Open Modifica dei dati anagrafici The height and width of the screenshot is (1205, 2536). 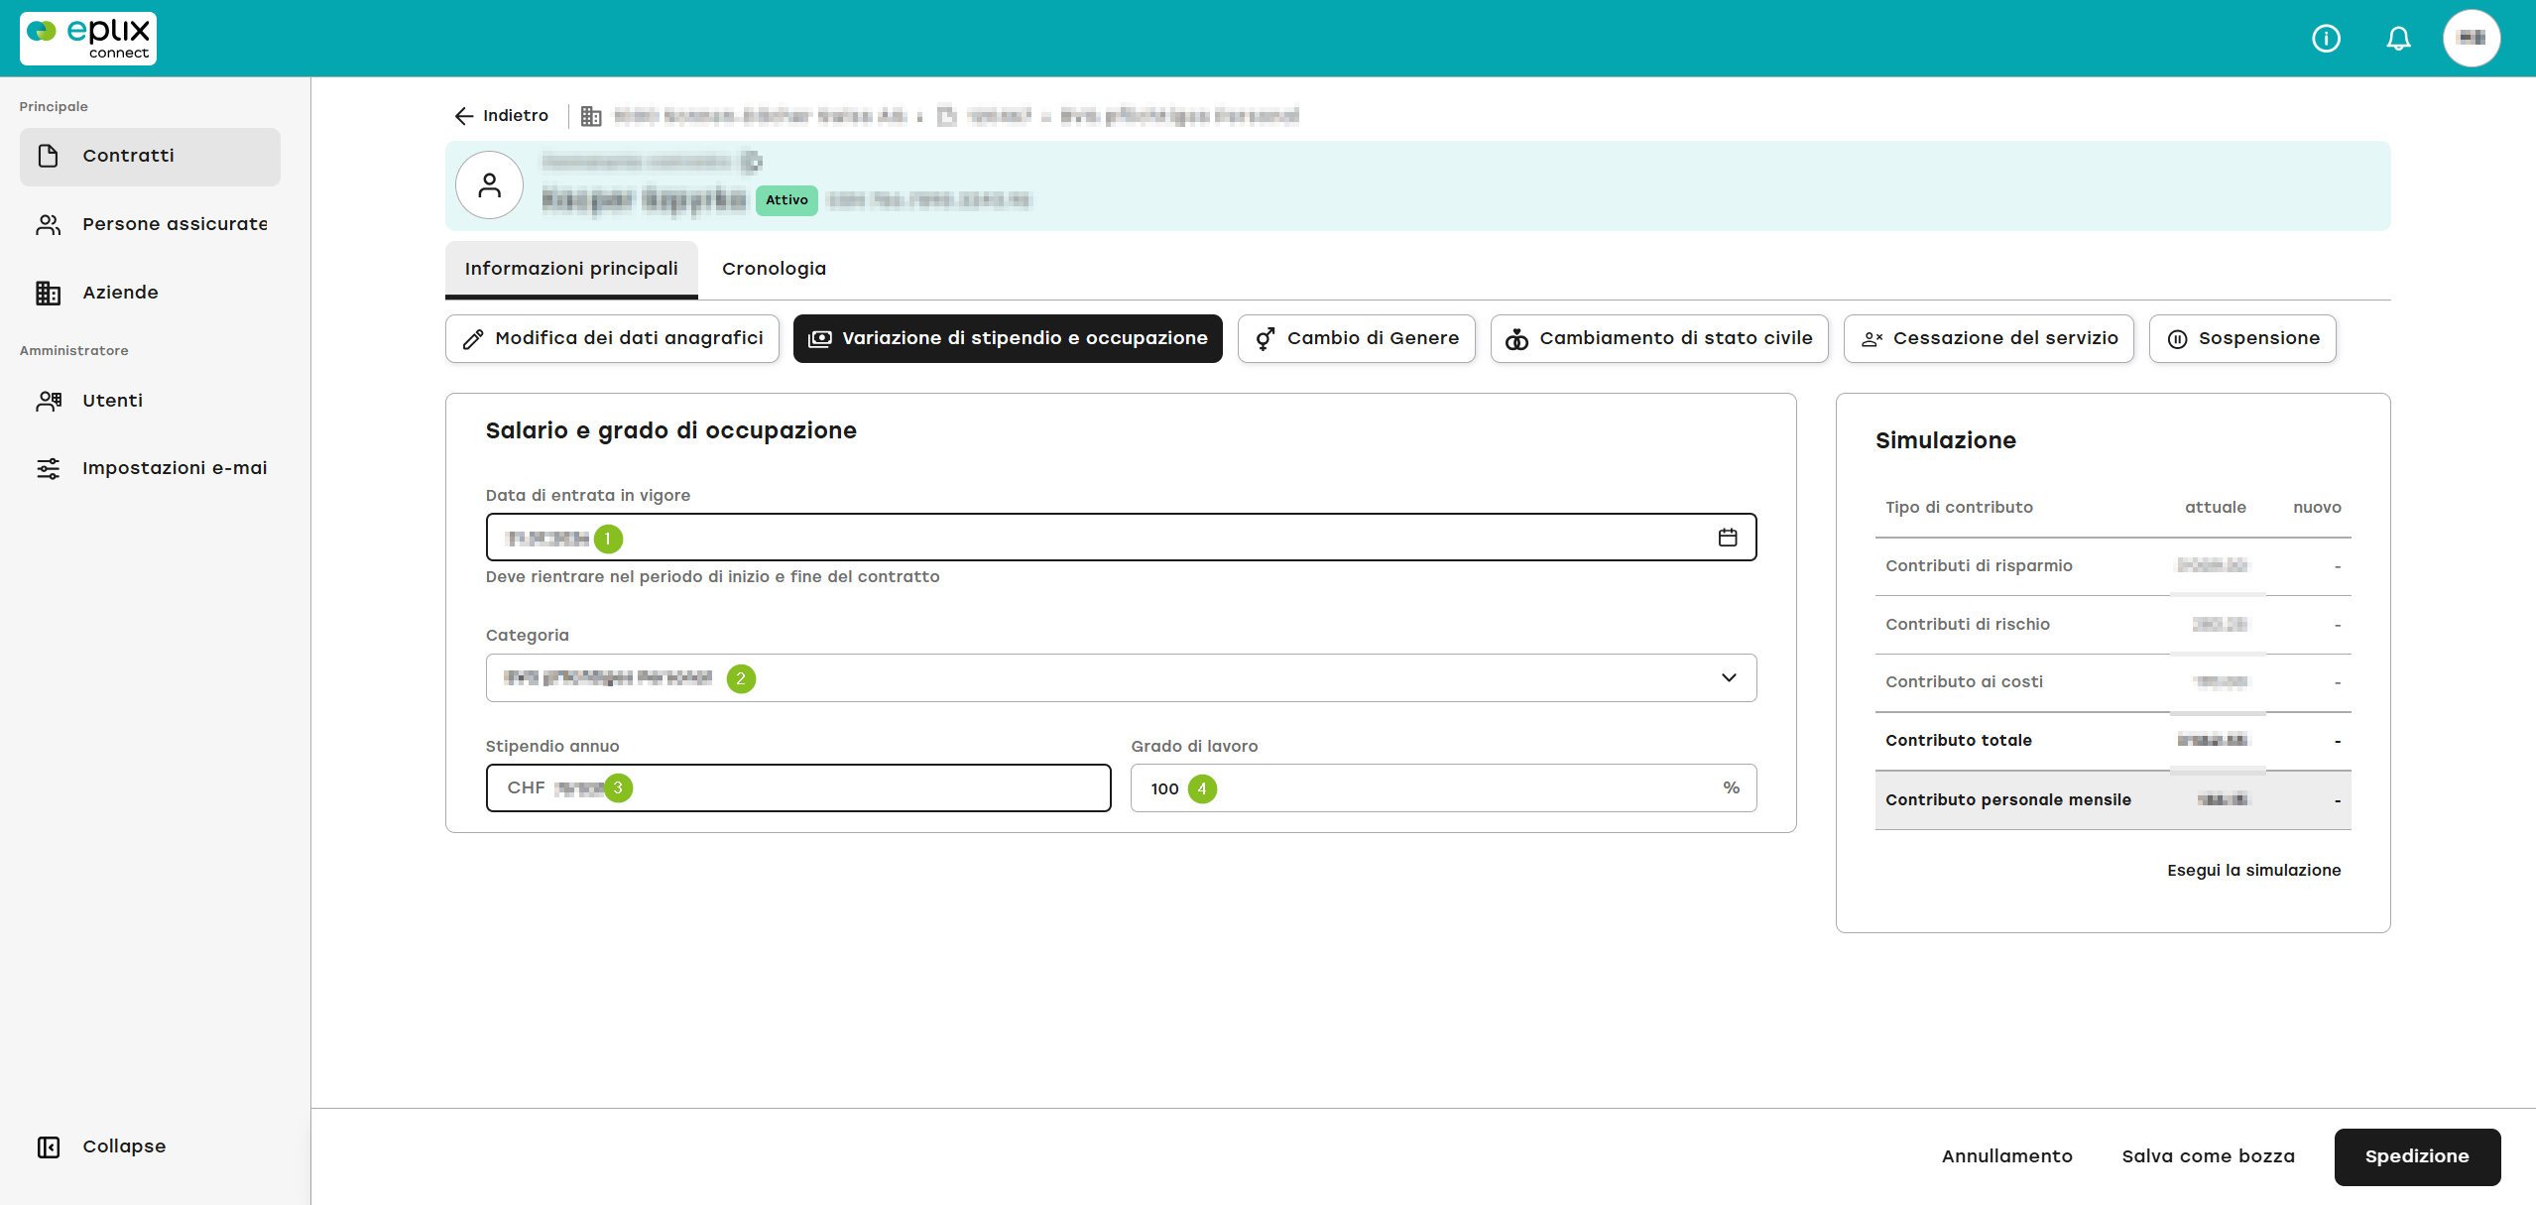click(x=612, y=338)
